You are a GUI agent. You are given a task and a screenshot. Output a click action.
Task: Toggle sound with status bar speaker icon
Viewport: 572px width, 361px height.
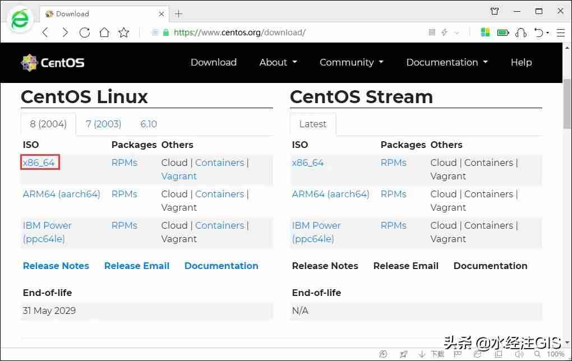tap(519, 354)
